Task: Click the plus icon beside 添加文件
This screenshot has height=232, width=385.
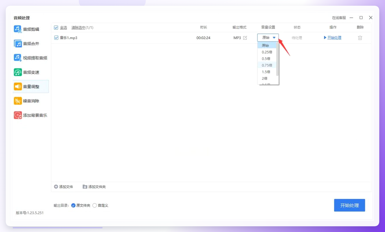Action: [56, 187]
